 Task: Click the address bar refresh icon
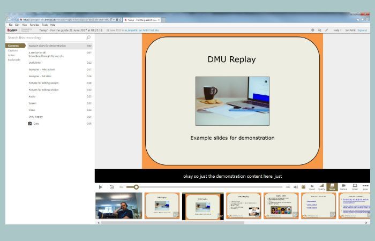pos(121,20)
